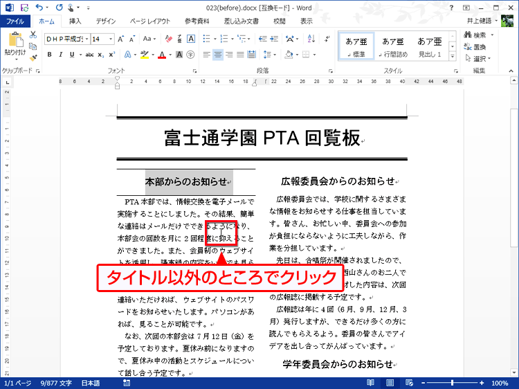Screen dimensions: 519x389
Task: Toggle justify alignment
Action: coord(240,55)
